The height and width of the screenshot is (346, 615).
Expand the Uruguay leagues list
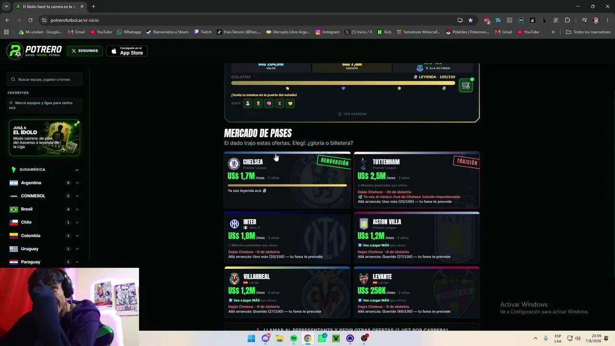77,249
